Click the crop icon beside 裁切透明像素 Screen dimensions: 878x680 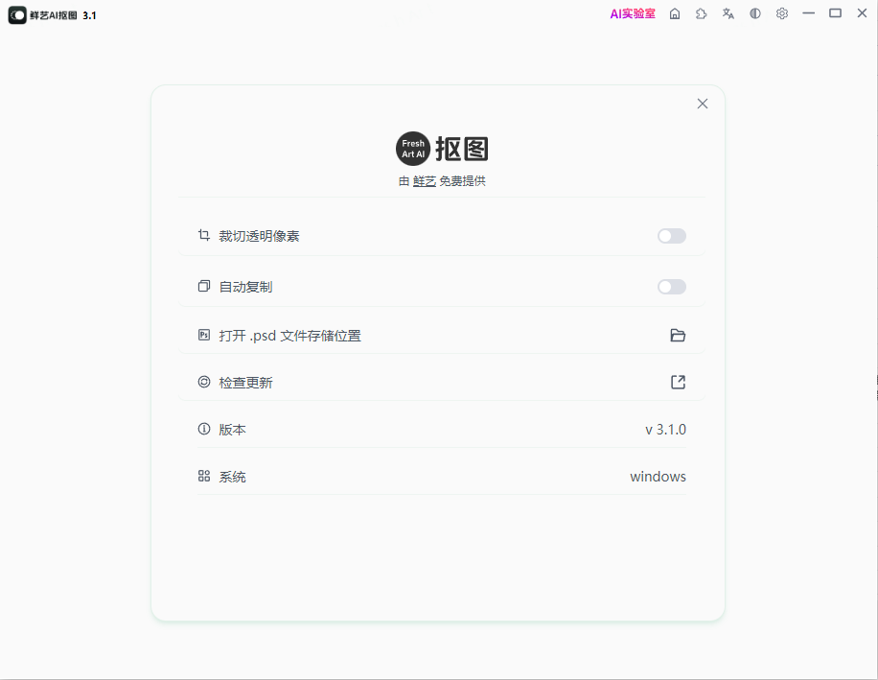203,235
